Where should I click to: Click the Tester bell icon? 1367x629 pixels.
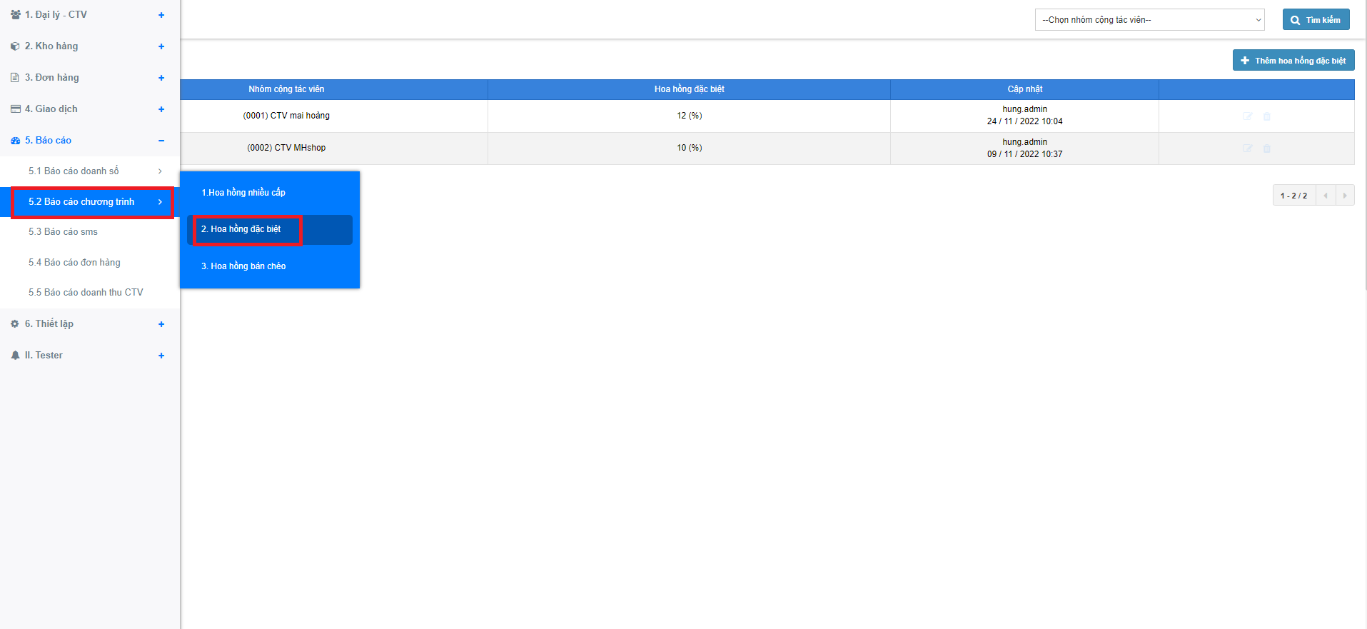[x=15, y=356]
